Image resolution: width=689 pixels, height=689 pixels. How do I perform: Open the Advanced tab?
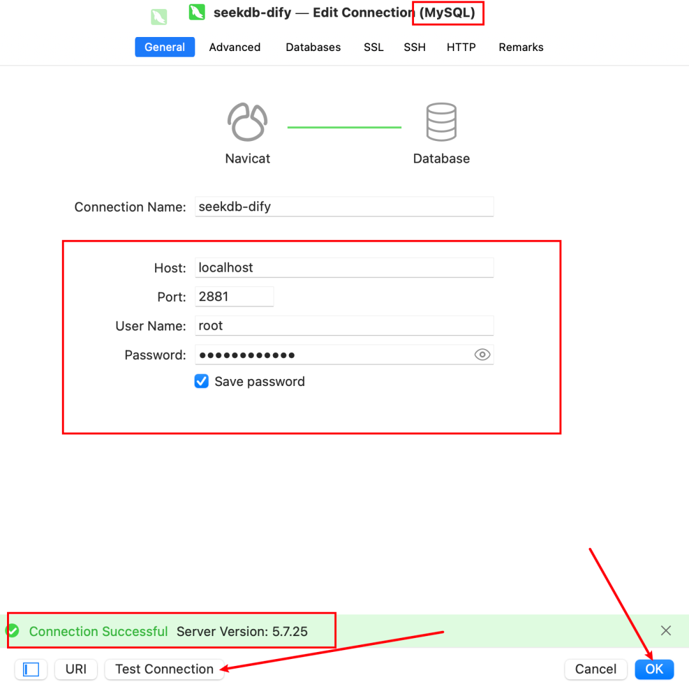click(235, 47)
